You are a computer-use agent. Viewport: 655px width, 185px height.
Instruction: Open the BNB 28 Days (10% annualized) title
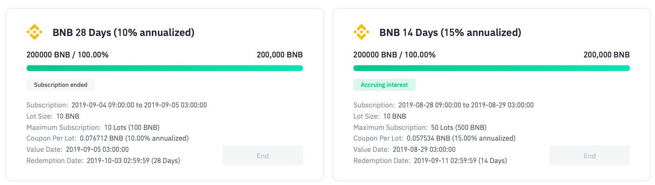click(x=123, y=33)
